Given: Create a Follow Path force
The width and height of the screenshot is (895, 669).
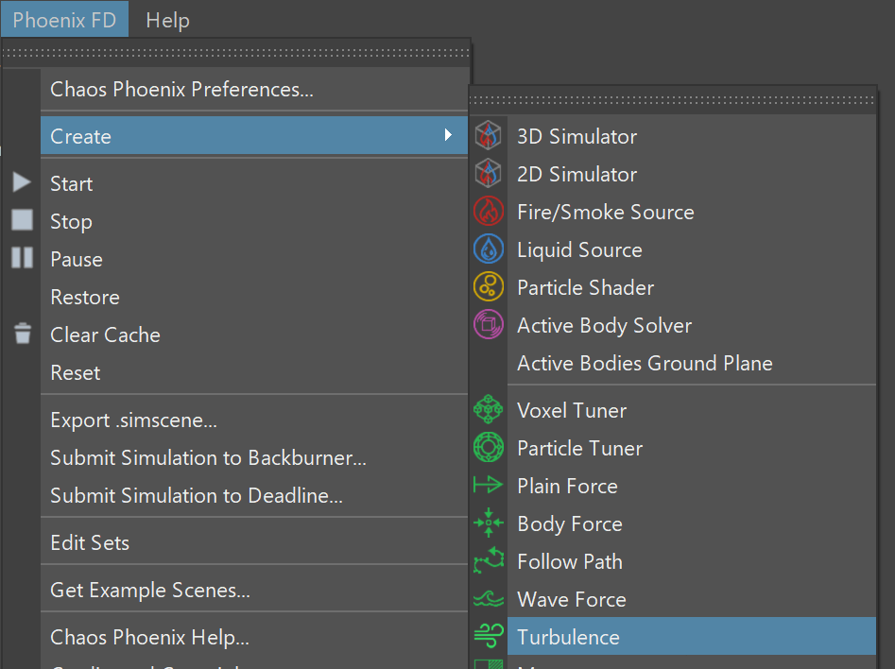Looking at the screenshot, I should coord(691,561).
